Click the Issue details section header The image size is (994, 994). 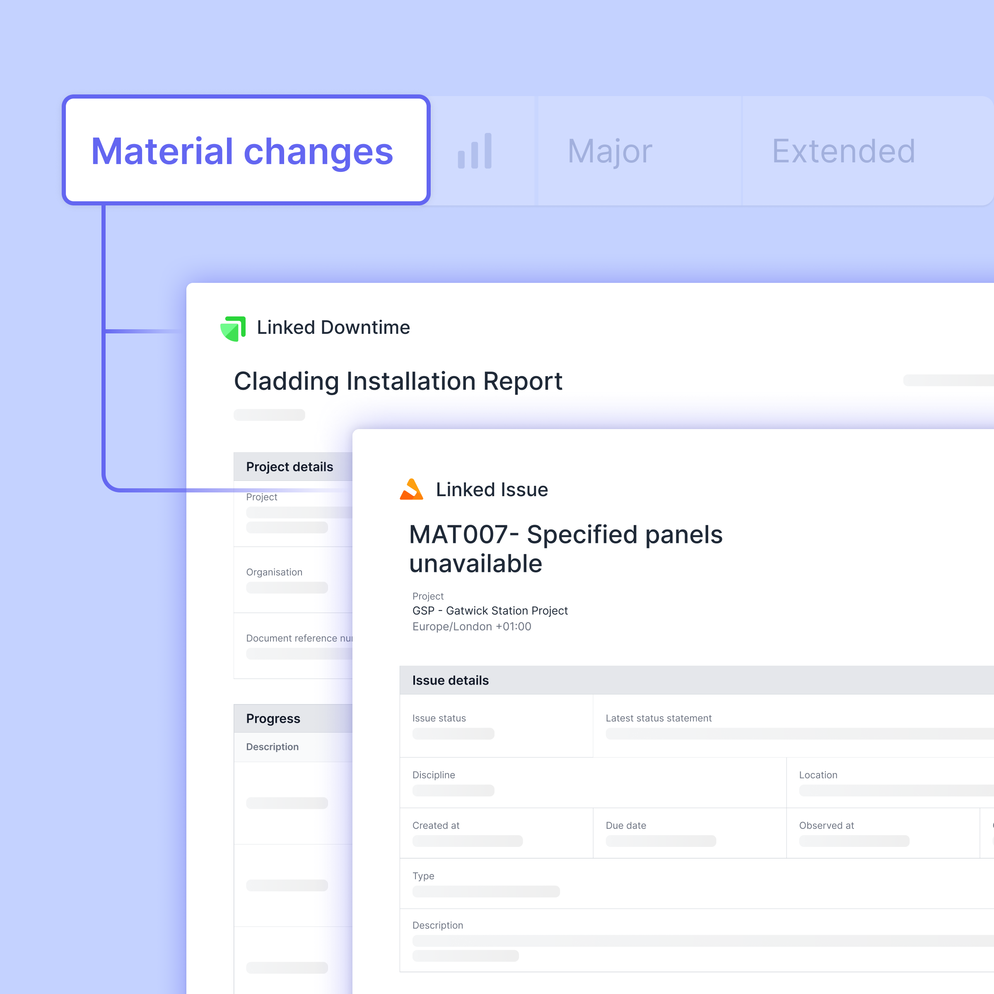point(450,680)
